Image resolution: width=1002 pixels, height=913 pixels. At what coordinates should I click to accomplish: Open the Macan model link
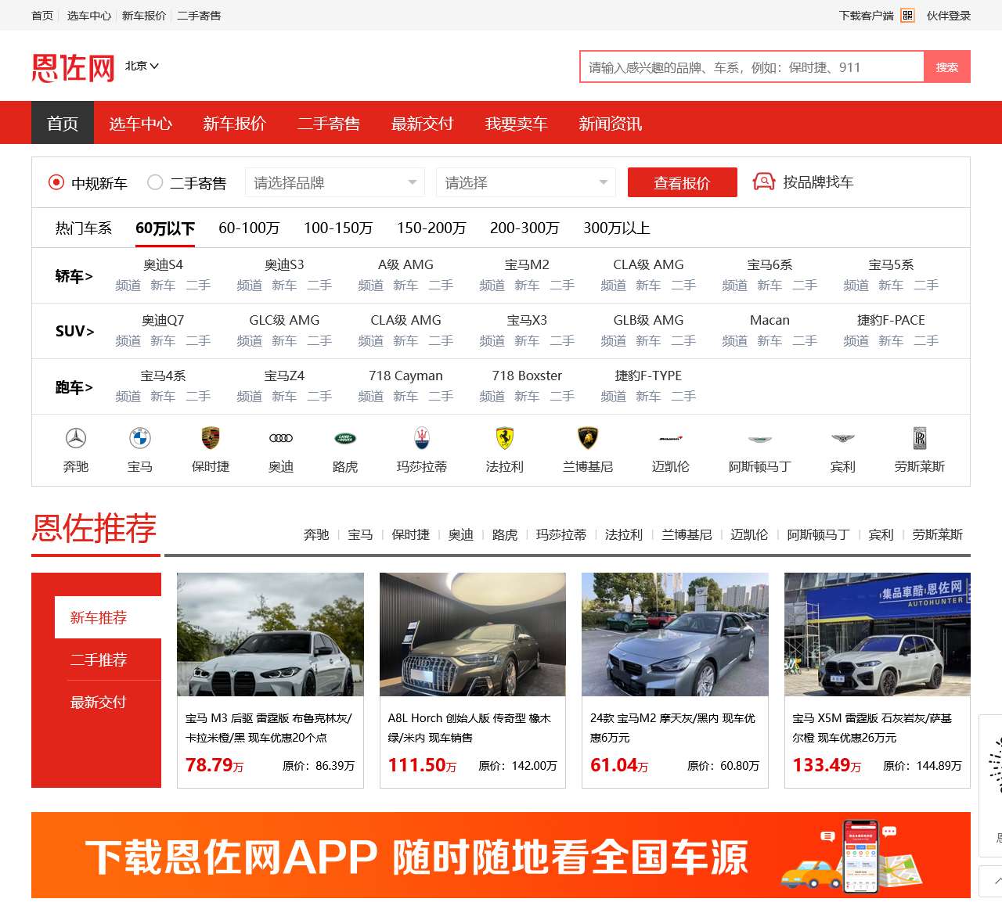coord(770,320)
